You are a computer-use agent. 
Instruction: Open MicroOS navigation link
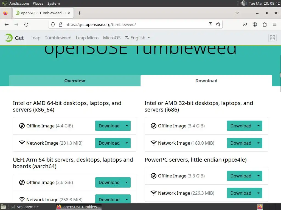(112, 38)
